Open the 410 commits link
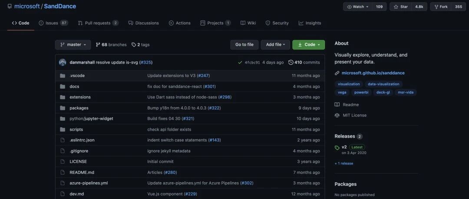 point(304,62)
